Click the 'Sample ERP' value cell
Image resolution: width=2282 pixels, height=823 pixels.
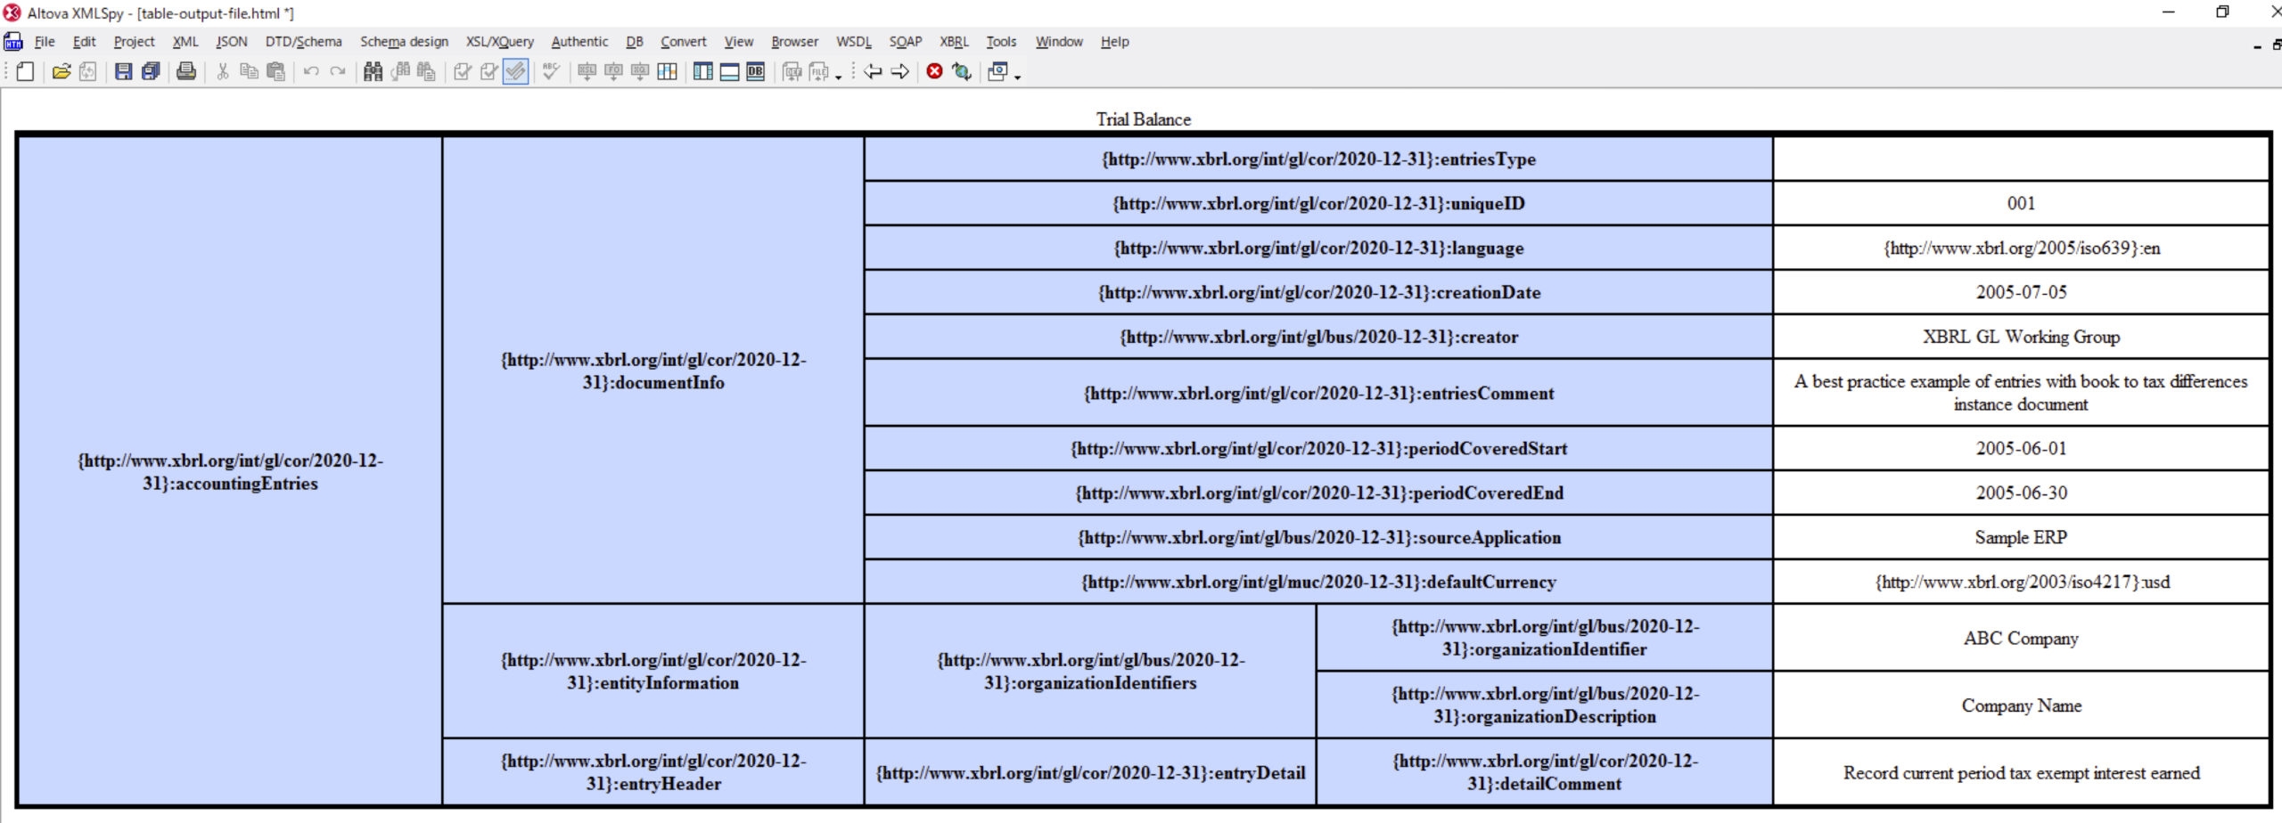pyautogui.click(x=2021, y=537)
